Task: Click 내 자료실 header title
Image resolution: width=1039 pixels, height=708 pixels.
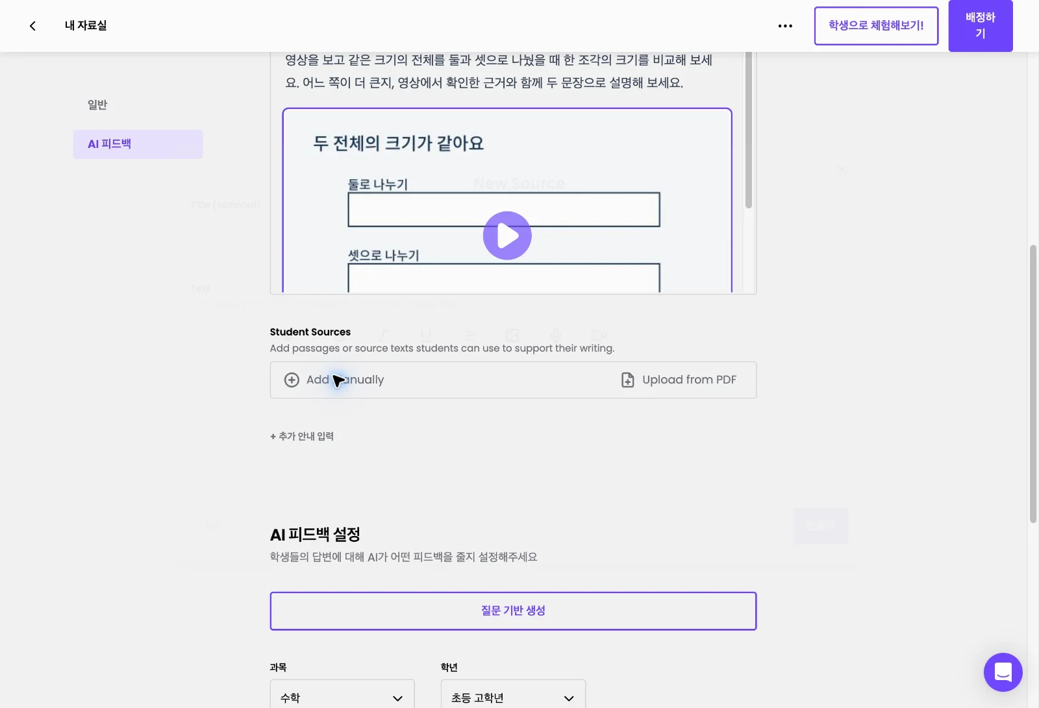Action: [x=86, y=25]
